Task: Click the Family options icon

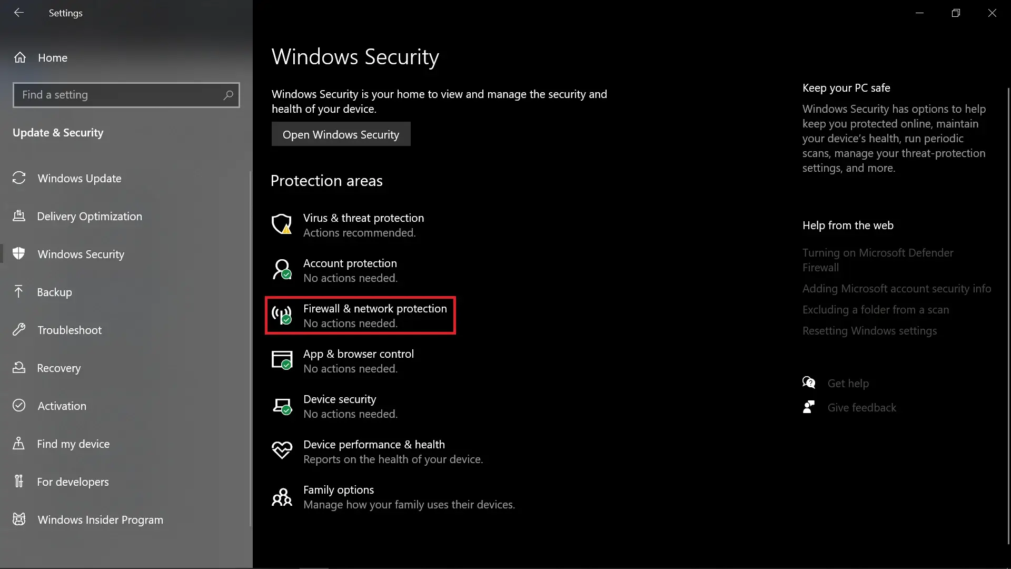Action: pyautogui.click(x=281, y=496)
